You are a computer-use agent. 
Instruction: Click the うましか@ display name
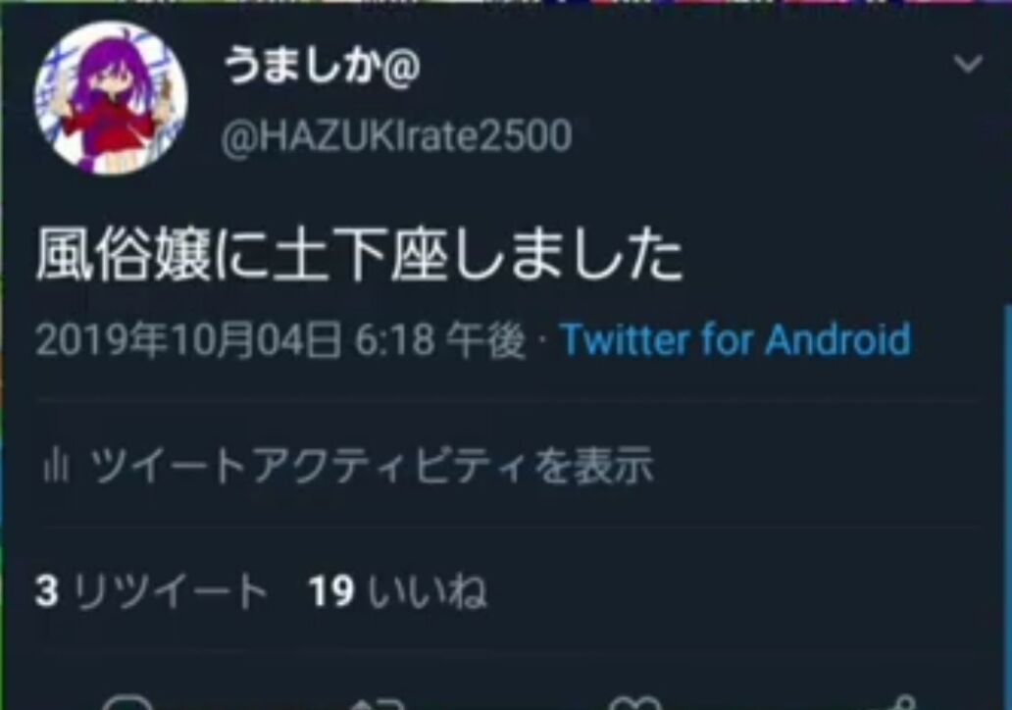click(322, 66)
